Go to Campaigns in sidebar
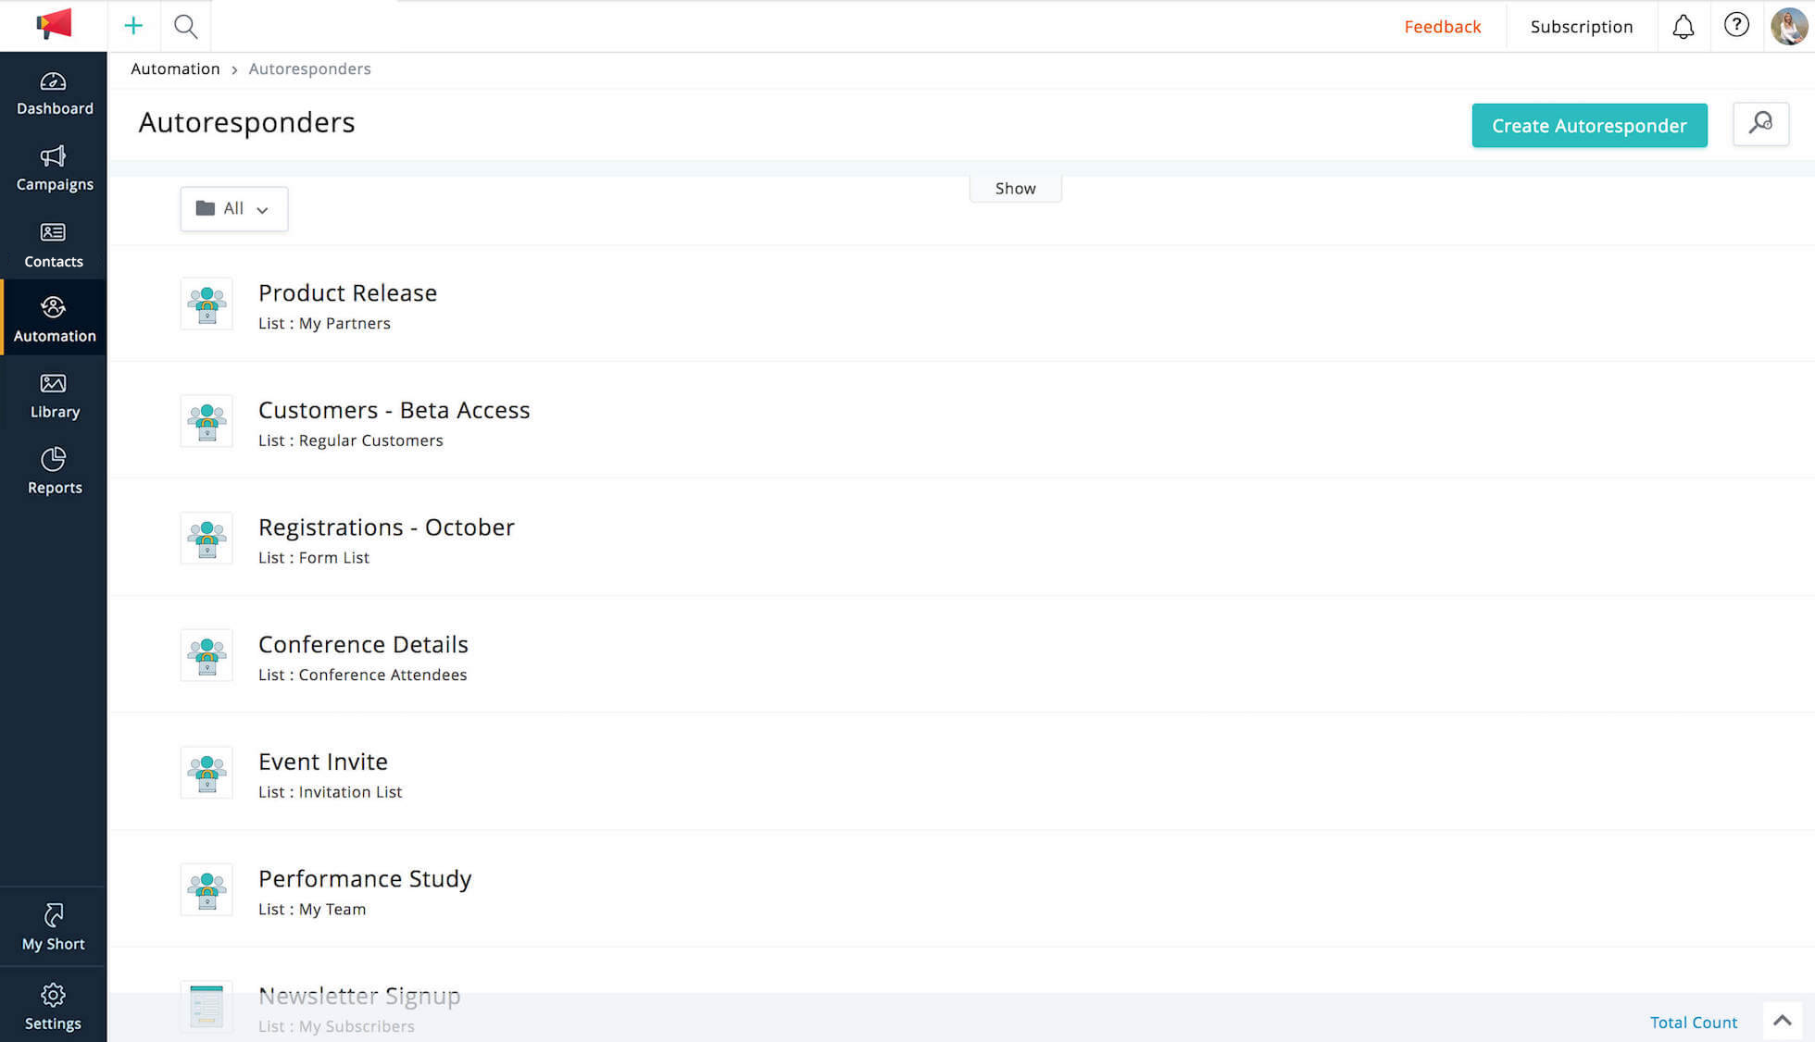The height and width of the screenshot is (1042, 1815). click(54, 169)
